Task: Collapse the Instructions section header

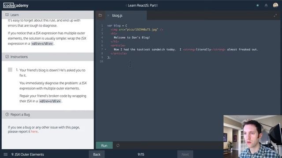Action: 48,57
